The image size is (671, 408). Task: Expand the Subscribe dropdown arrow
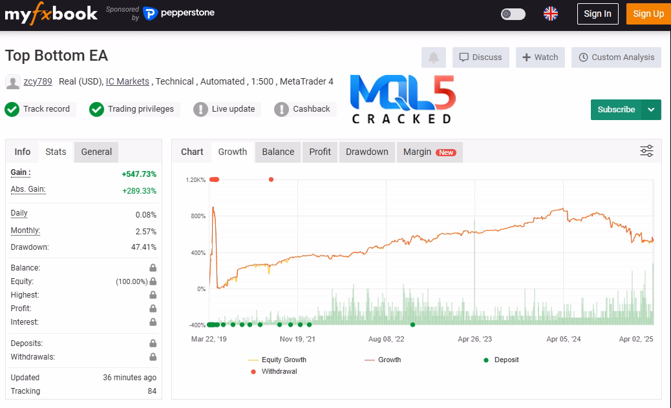(x=651, y=110)
